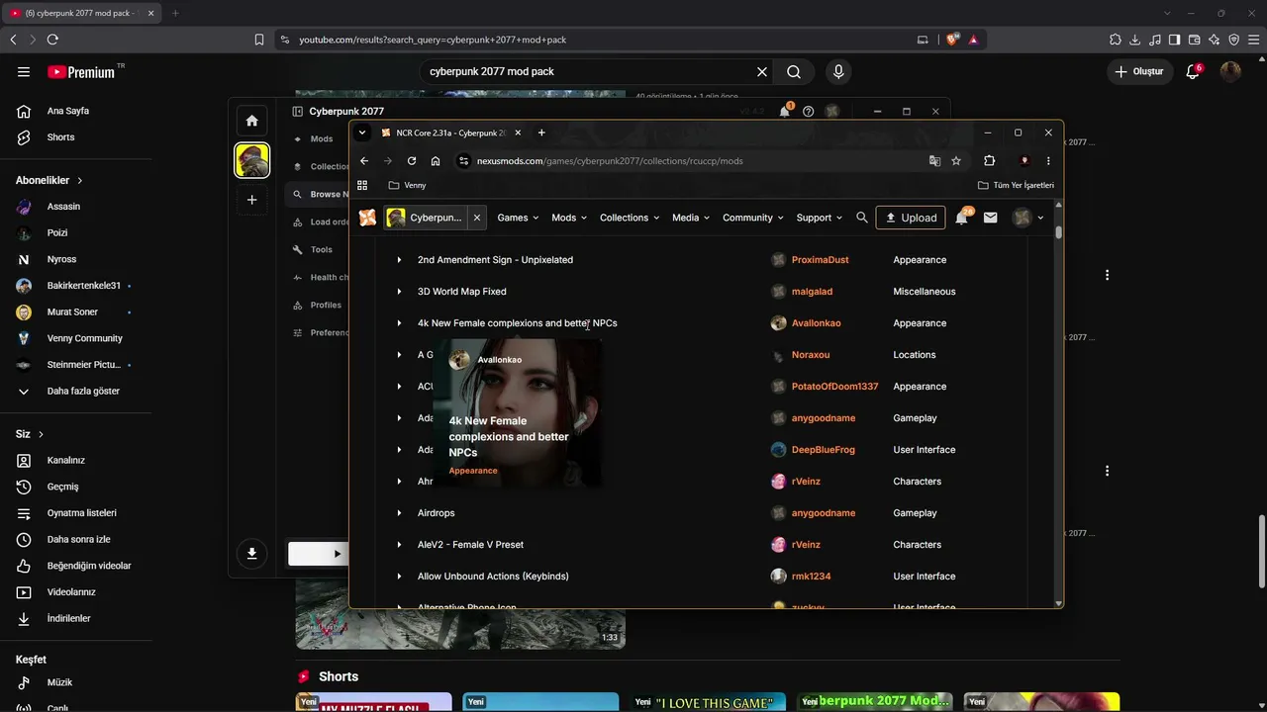
Task: Open extensions puzzle icon in Nexus browser
Action: click(989, 161)
